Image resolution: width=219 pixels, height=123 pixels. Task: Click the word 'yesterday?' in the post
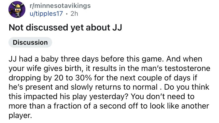click(x=109, y=97)
